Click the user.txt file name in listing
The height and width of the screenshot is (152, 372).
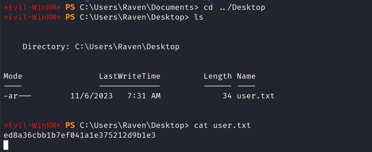point(256,96)
